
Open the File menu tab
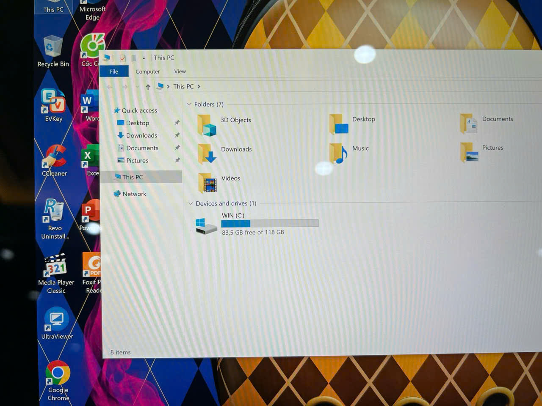[114, 71]
